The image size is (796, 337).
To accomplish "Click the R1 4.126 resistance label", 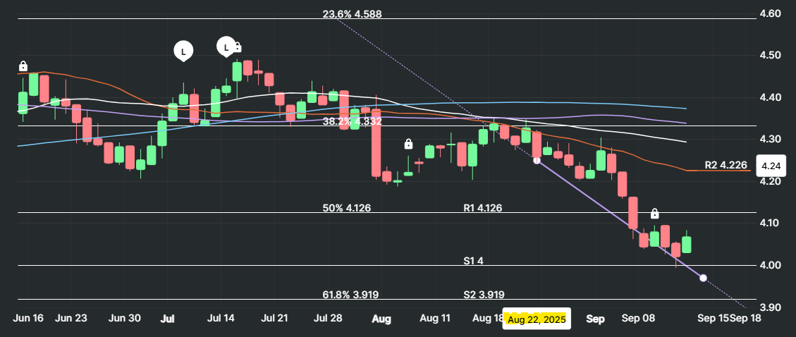I will [x=484, y=208].
